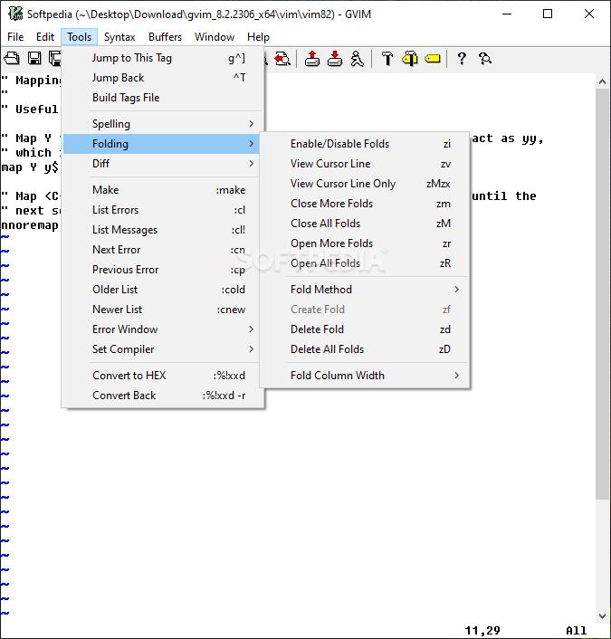Select Jump Back in Tools menu
611x639 pixels.
coord(162,78)
